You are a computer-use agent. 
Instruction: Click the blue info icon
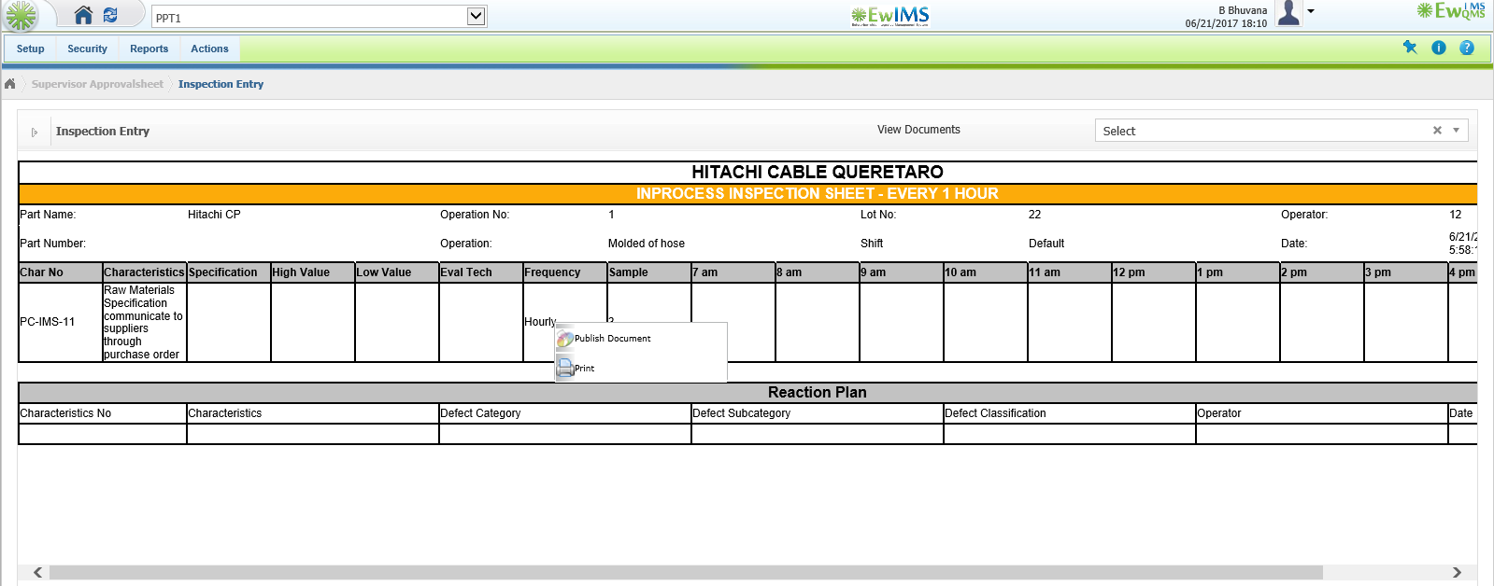[1439, 48]
